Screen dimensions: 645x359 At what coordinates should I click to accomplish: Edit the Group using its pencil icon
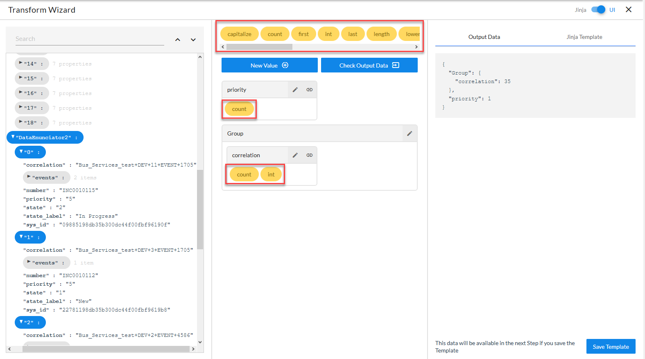pyautogui.click(x=409, y=133)
